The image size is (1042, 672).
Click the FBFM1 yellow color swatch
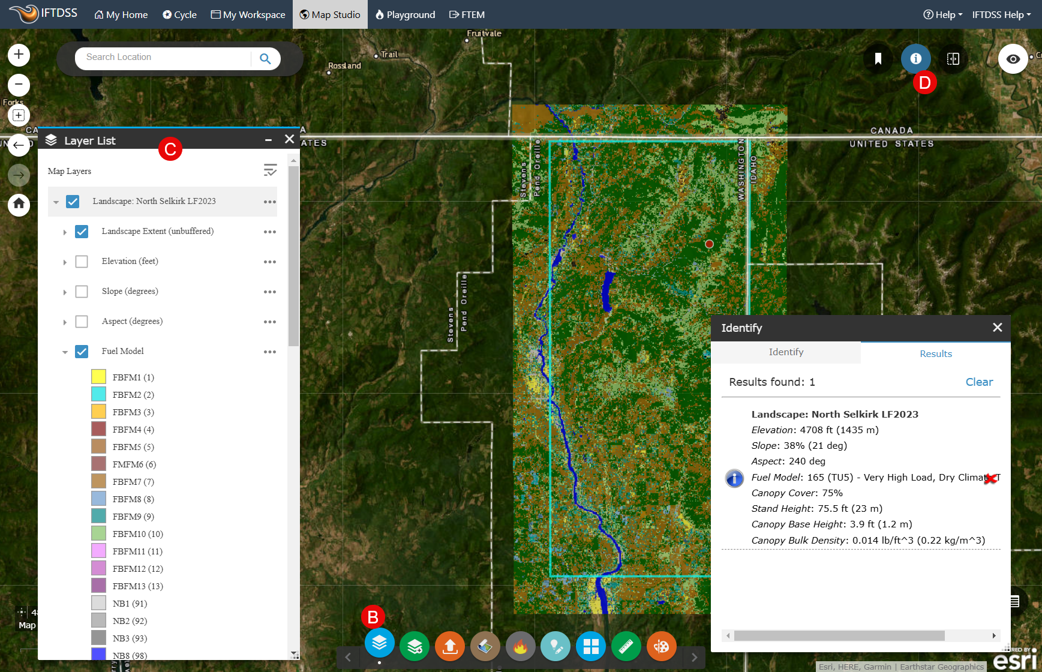point(99,377)
